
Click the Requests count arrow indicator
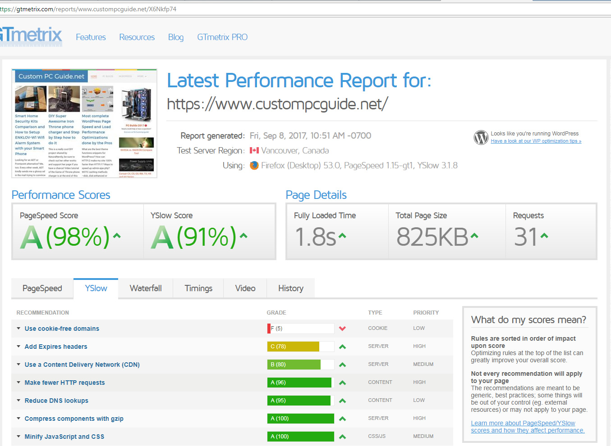(544, 235)
